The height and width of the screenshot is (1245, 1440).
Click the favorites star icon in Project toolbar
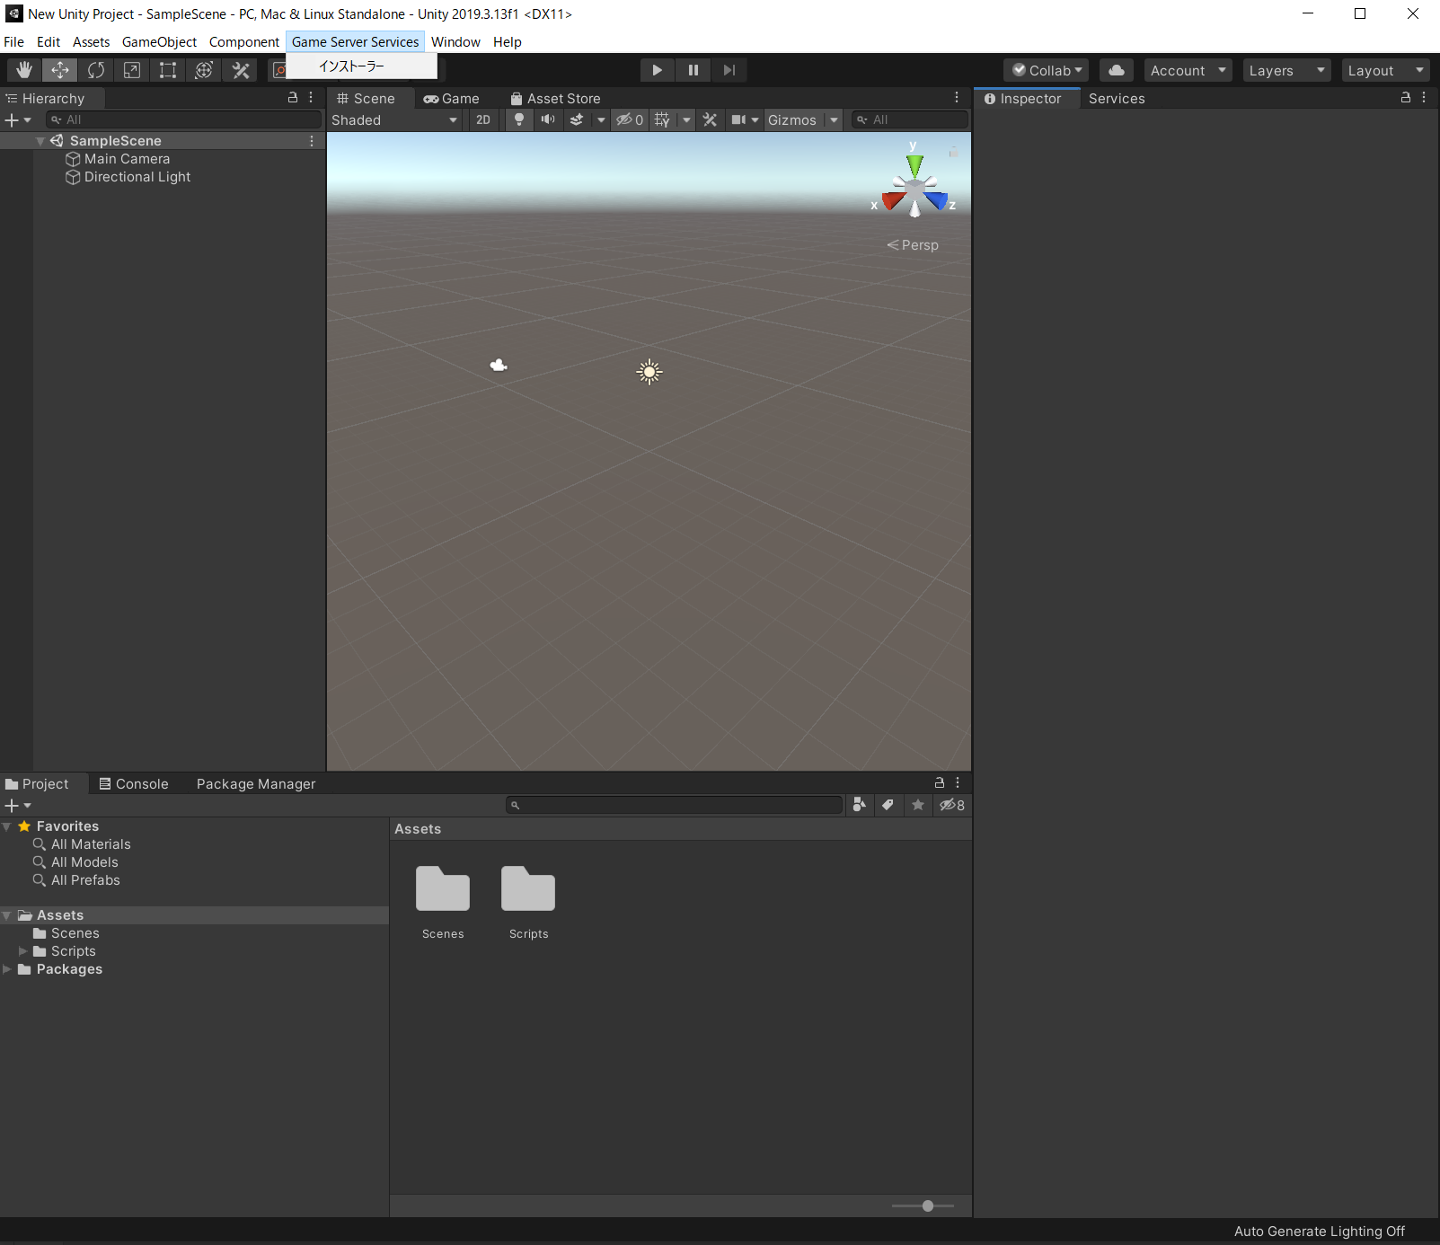[x=918, y=805]
